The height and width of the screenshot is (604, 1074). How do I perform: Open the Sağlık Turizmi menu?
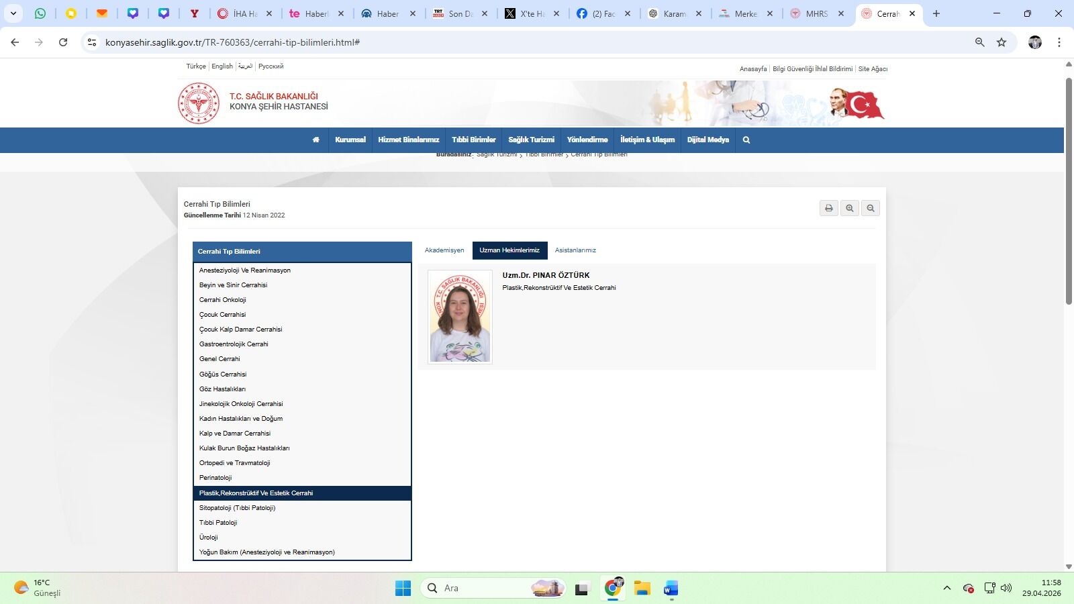point(532,140)
